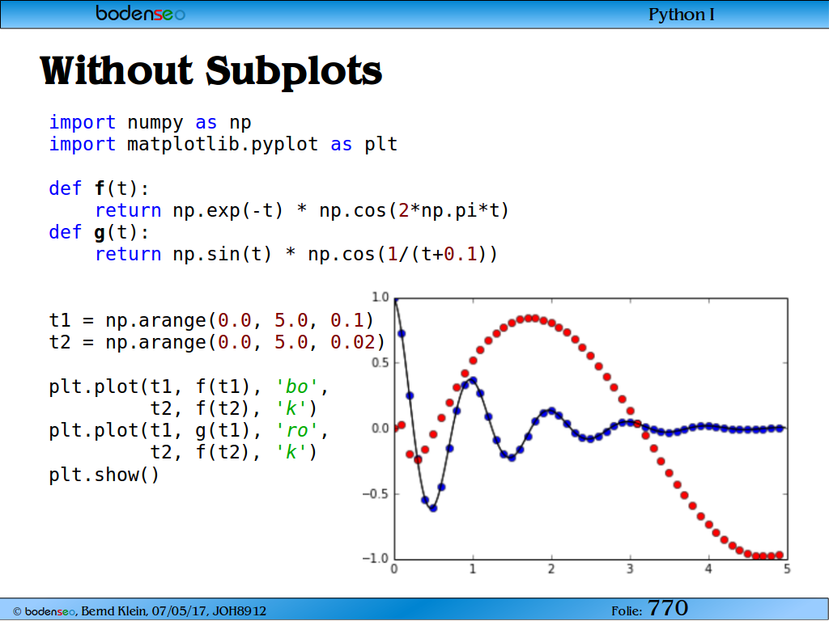The width and height of the screenshot is (829, 621).
Task: Click the t2 = np.arange assignment line
Action: pyautogui.click(x=217, y=343)
